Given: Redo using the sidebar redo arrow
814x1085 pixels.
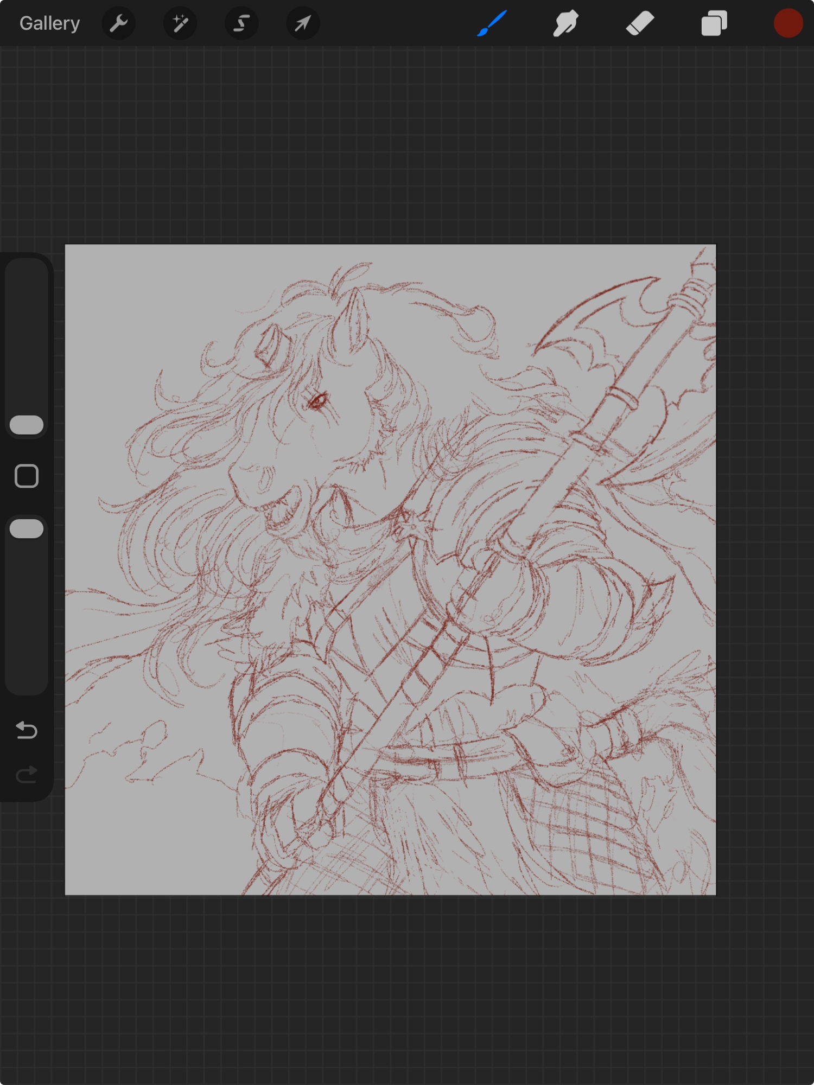Looking at the screenshot, I should (x=27, y=775).
